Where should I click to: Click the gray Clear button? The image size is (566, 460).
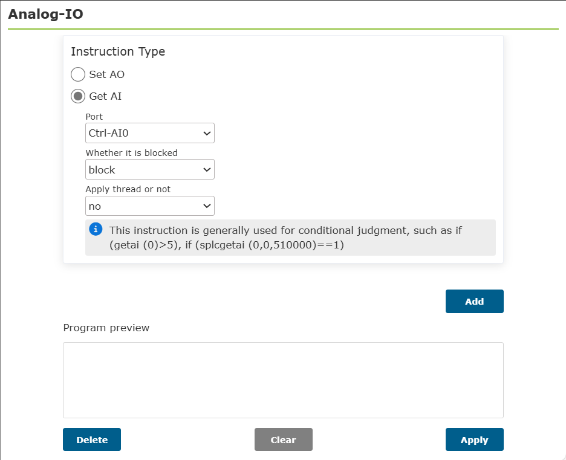(284, 439)
